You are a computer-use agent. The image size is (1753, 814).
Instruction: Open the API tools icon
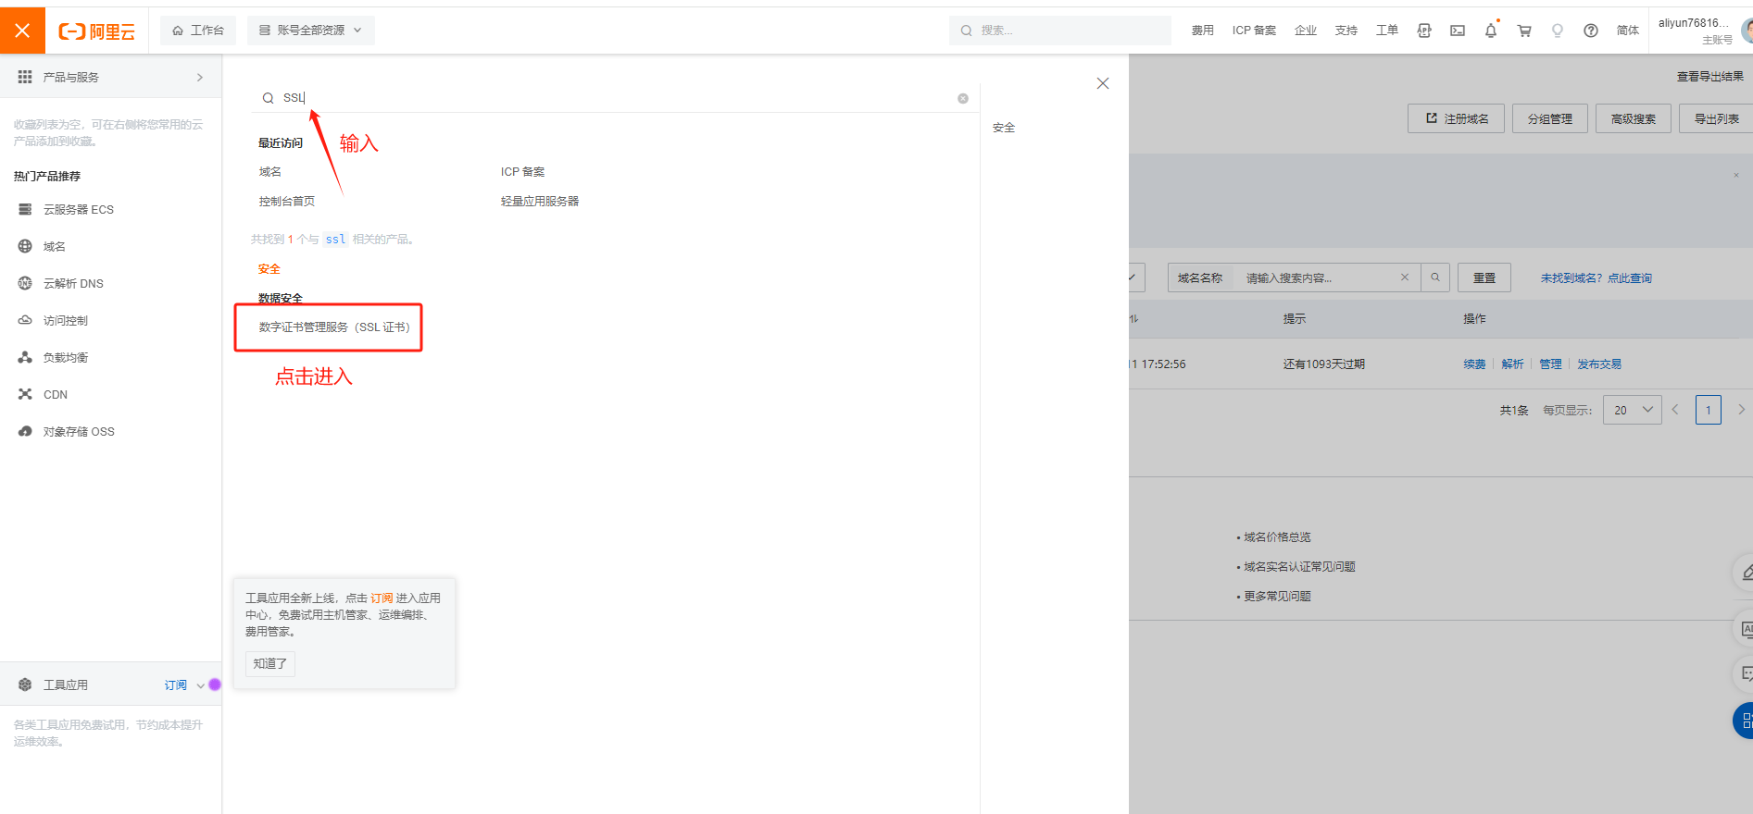pyautogui.click(x=1424, y=31)
